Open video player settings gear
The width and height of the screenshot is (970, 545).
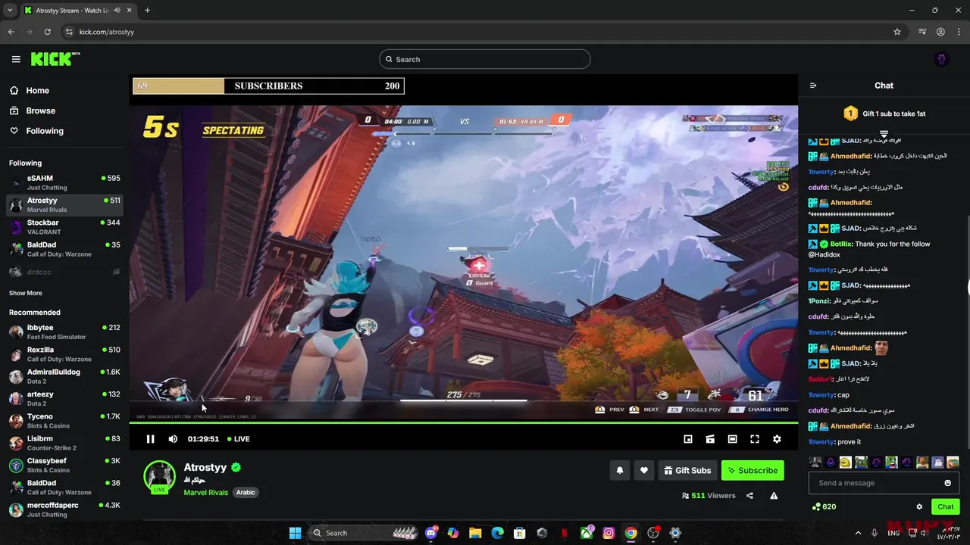coord(777,439)
